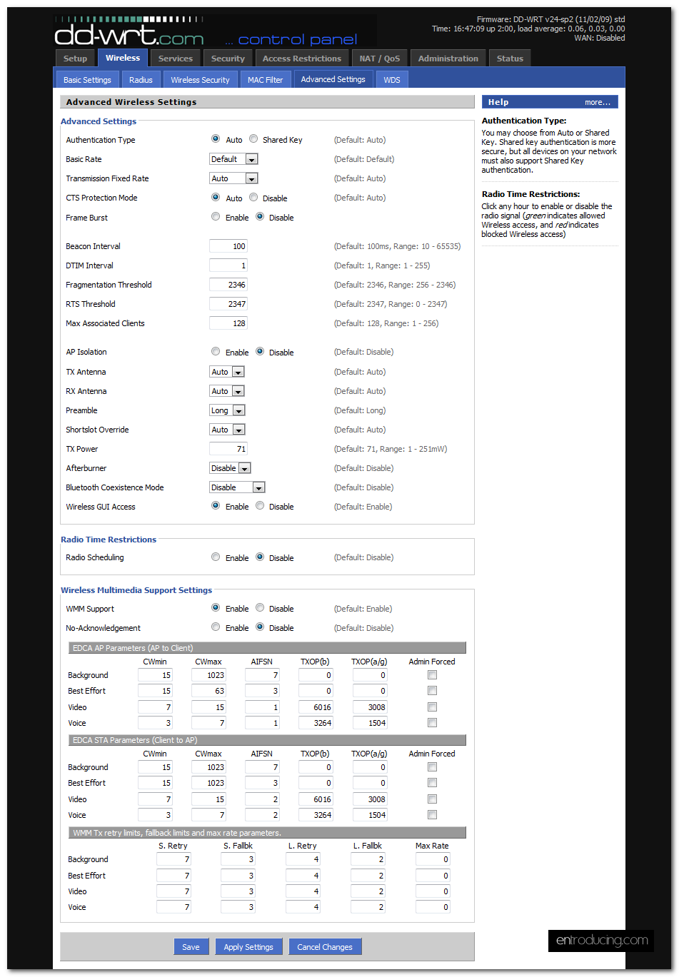Open the RX Antenna dropdown
The image size is (679, 977).
coord(227,391)
